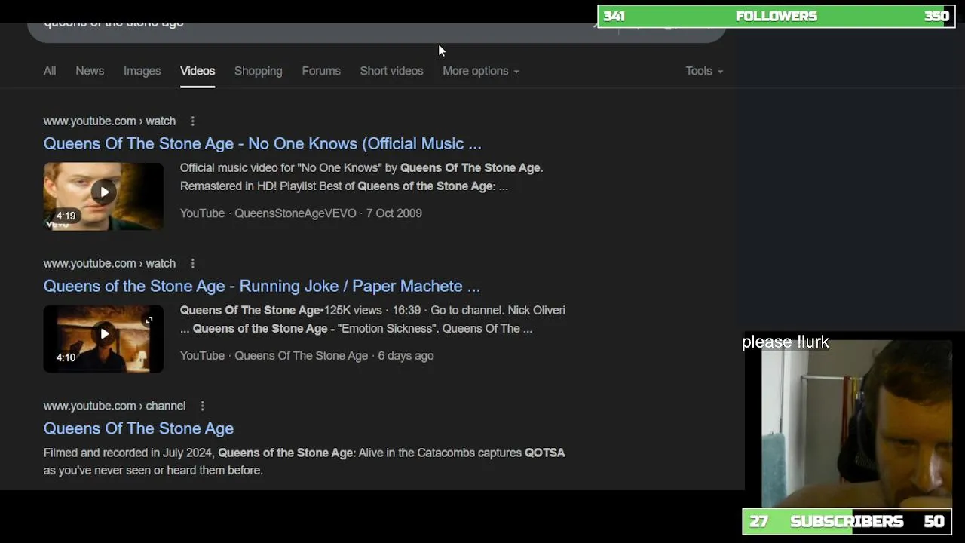This screenshot has height=543, width=965.
Task: Click the 'Emotion Sickness' snippet text
Action: (388, 329)
